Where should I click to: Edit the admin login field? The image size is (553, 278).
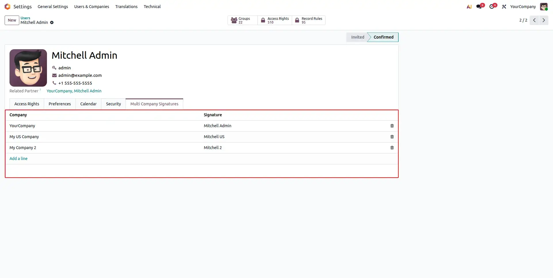(65, 68)
